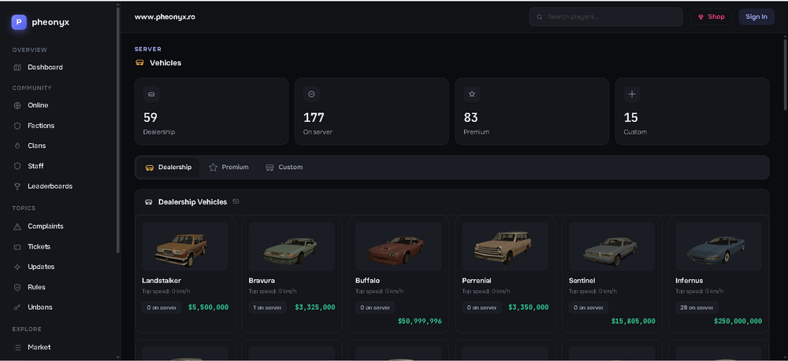Click the Buffalo price $50,999,996
788x361 pixels.
pyautogui.click(x=420, y=321)
